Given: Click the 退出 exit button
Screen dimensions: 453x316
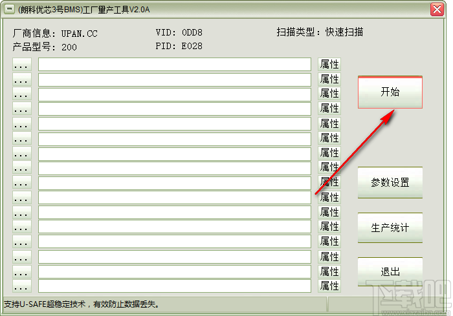Looking at the screenshot, I should tap(390, 271).
